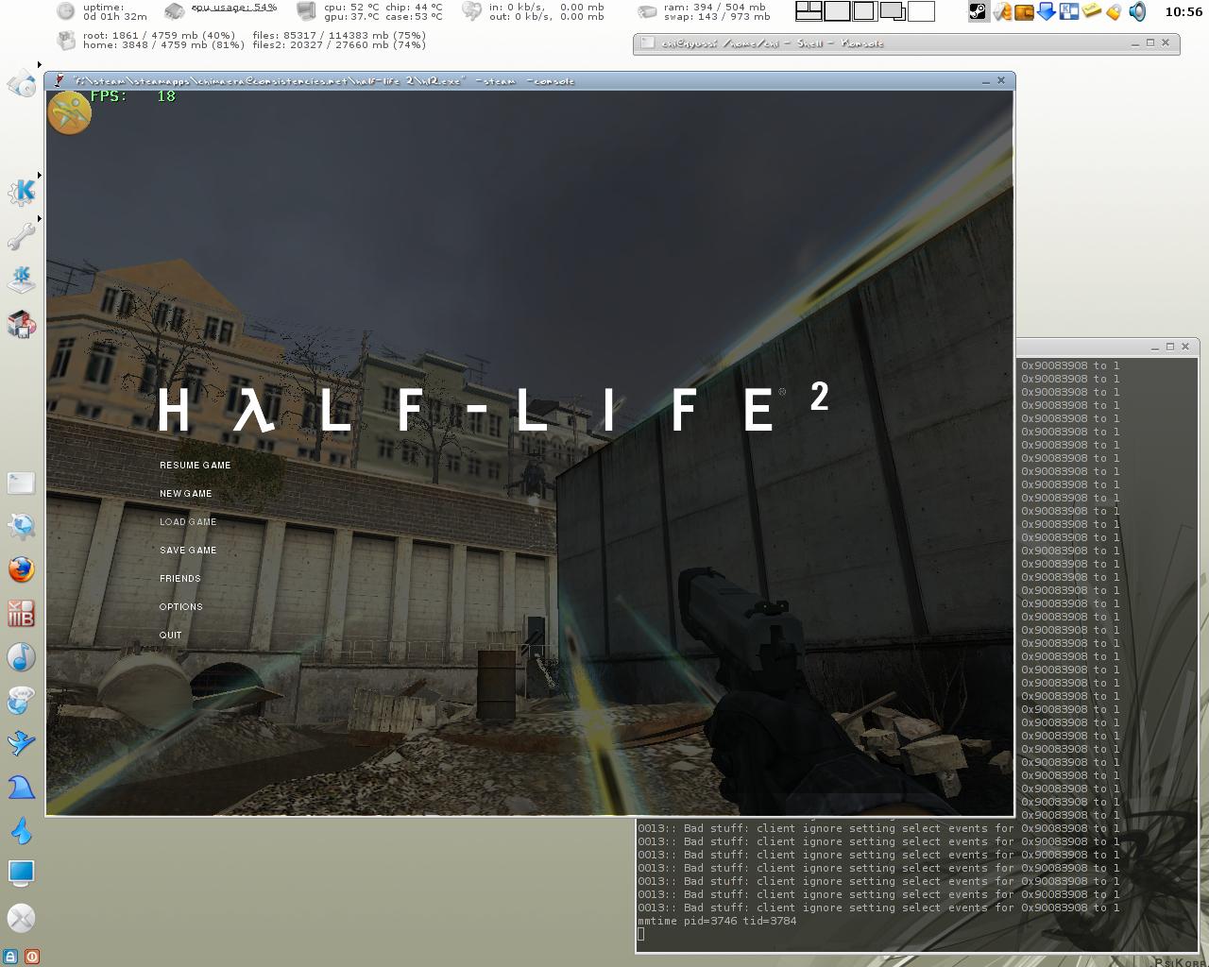Switch to the fourth virtual desktop pager
1209x967 pixels.
point(893,11)
